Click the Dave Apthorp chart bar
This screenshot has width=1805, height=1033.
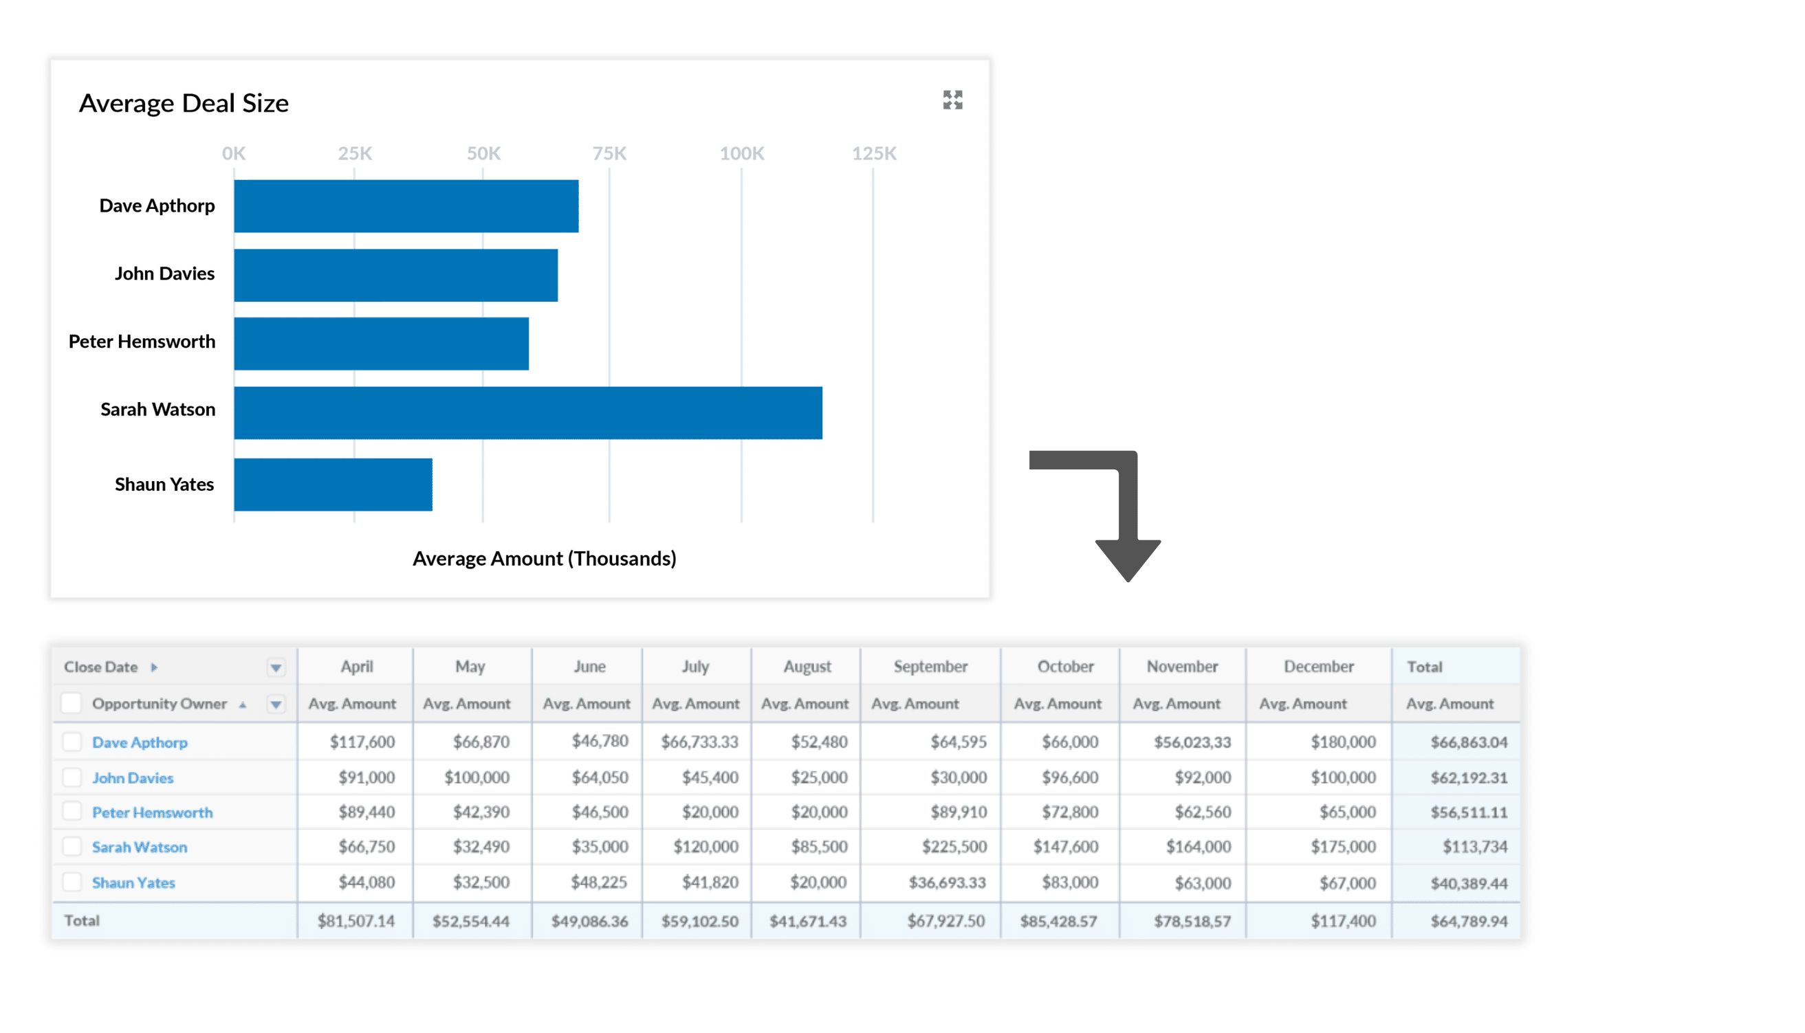pyautogui.click(x=406, y=206)
